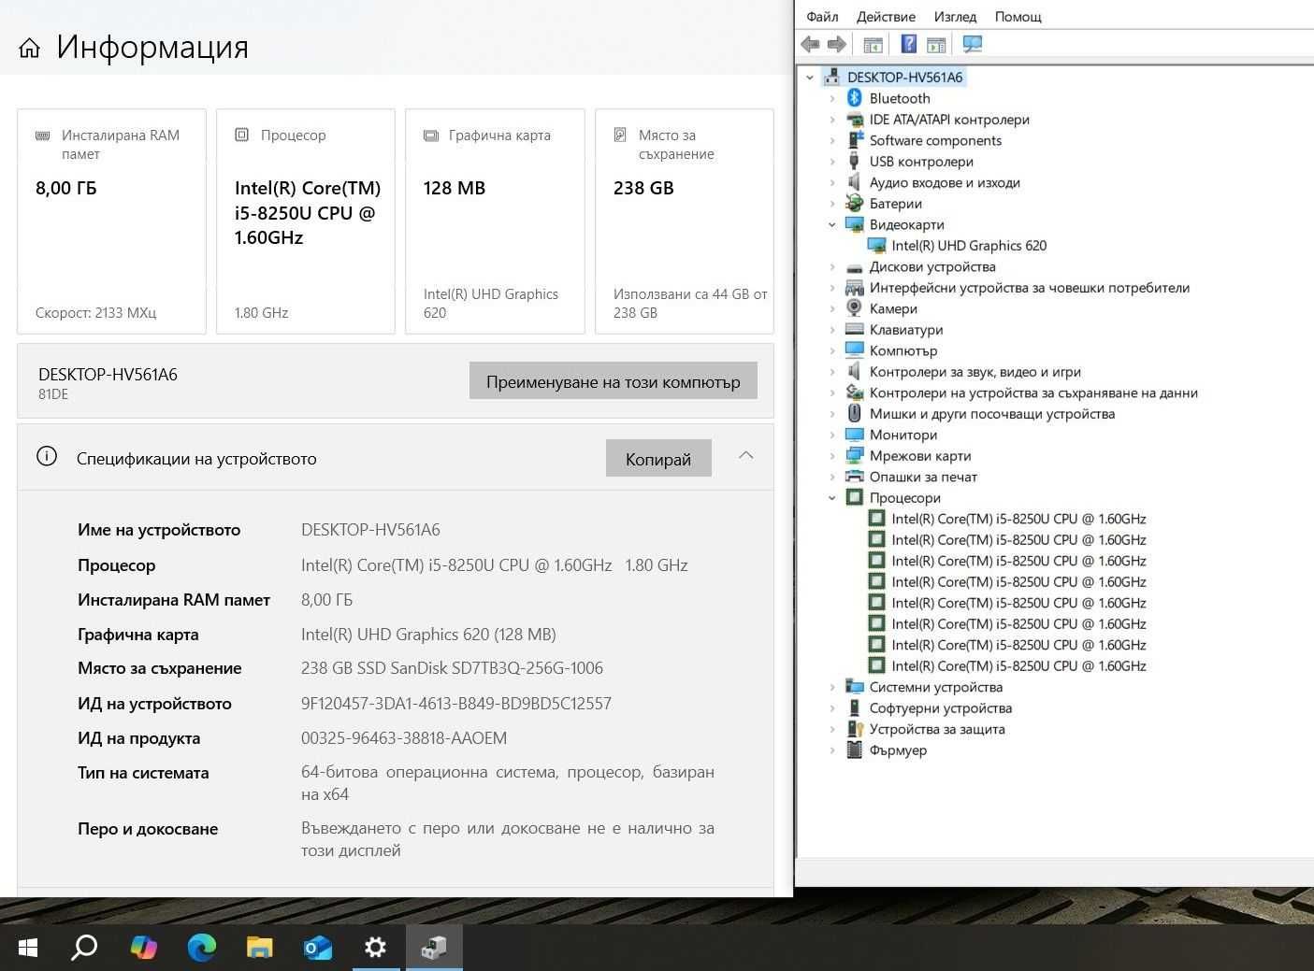Select the last i5-8250U processor entry
The width and height of the screenshot is (1314, 971).
click(1018, 666)
